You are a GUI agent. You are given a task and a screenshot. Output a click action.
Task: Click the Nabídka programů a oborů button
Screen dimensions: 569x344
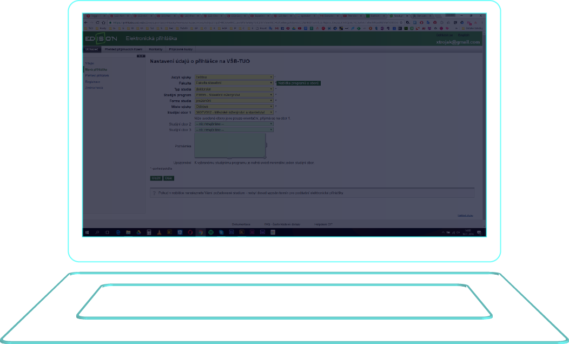(x=299, y=83)
